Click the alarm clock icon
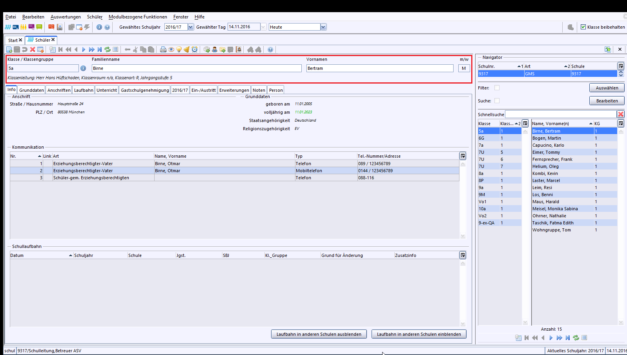This screenshot has height=355, width=627. click(195, 49)
